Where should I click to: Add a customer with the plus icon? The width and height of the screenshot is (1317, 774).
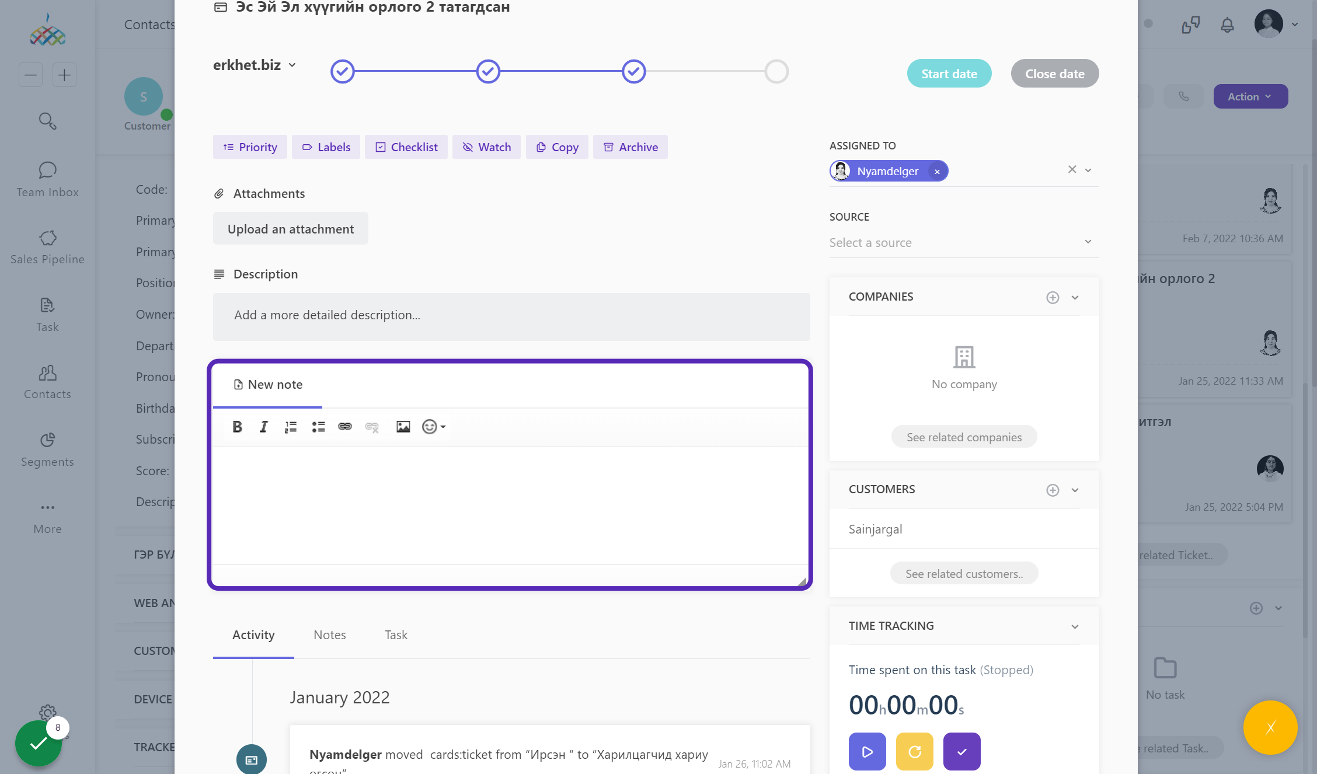1053,490
